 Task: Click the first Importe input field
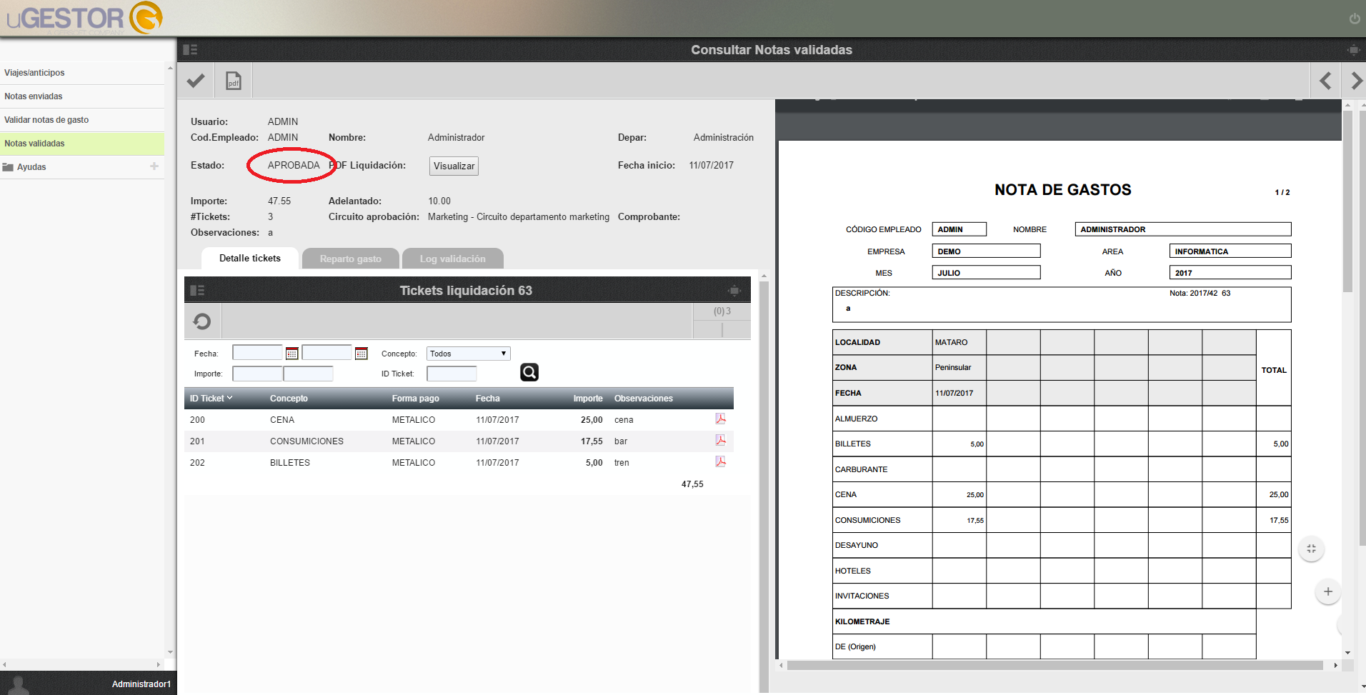[257, 374]
